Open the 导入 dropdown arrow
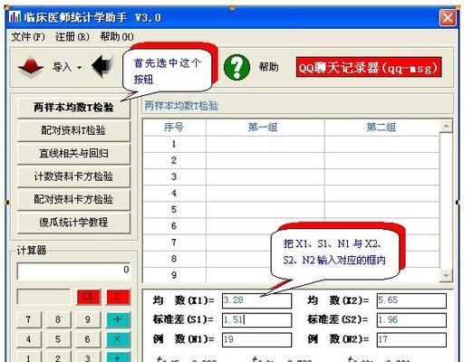This screenshot has height=362, width=473. 80,68
